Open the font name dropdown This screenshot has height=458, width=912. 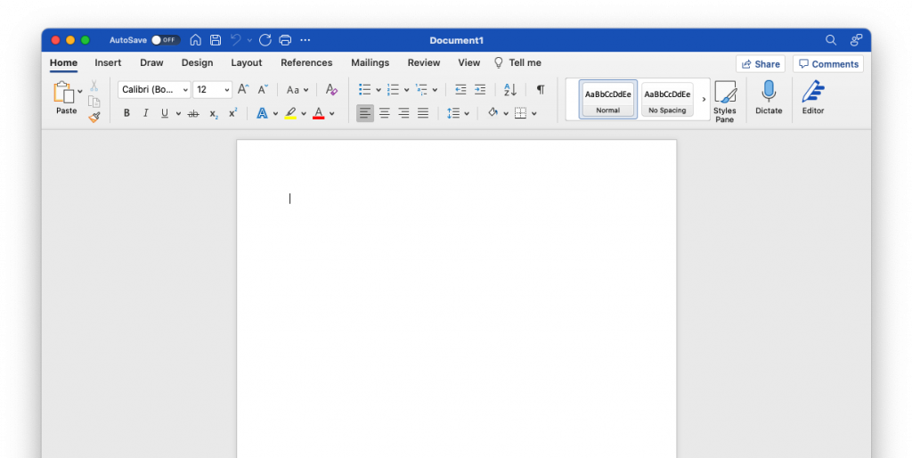coord(185,89)
